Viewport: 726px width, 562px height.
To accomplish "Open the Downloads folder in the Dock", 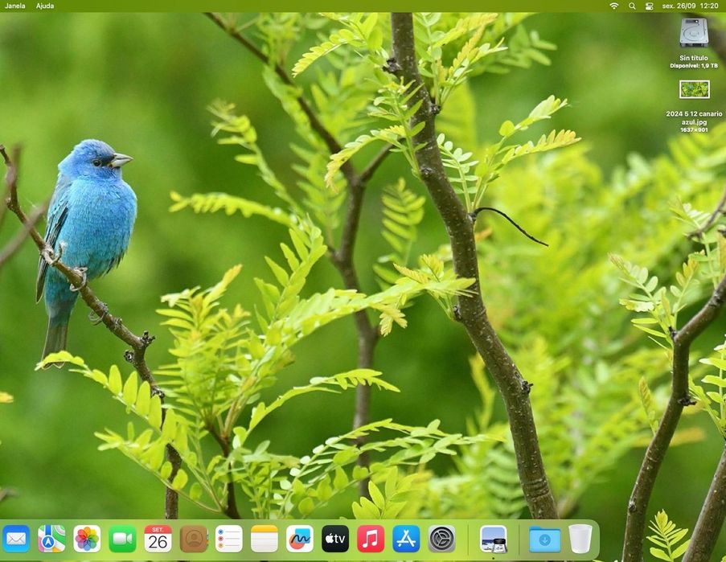I will pyautogui.click(x=544, y=539).
